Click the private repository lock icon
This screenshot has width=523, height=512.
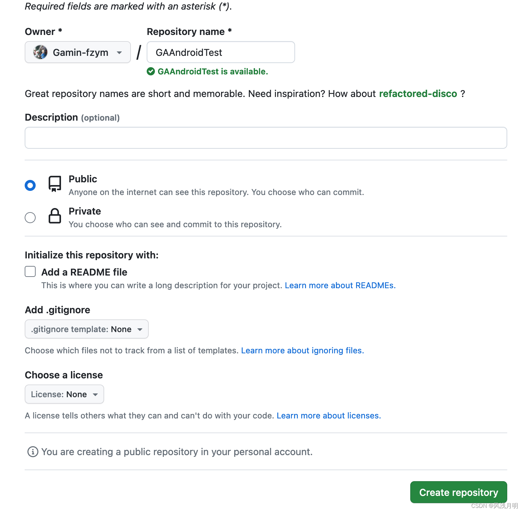[x=55, y=216]
